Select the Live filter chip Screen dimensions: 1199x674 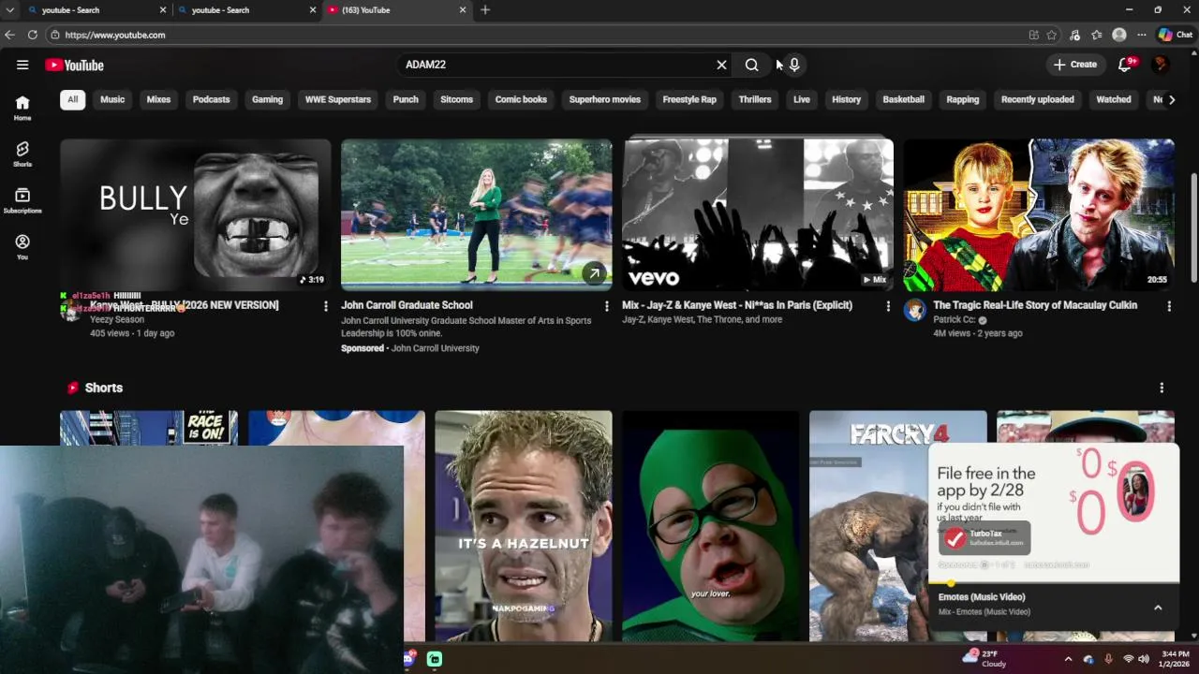[x=802, y=99]
